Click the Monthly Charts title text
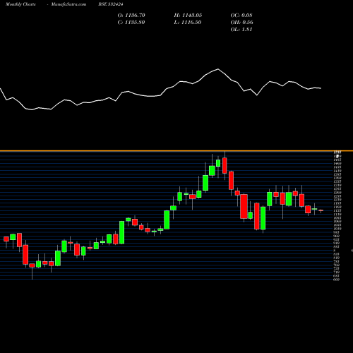The width and height of the screenshot is (353, 353). 20,4
